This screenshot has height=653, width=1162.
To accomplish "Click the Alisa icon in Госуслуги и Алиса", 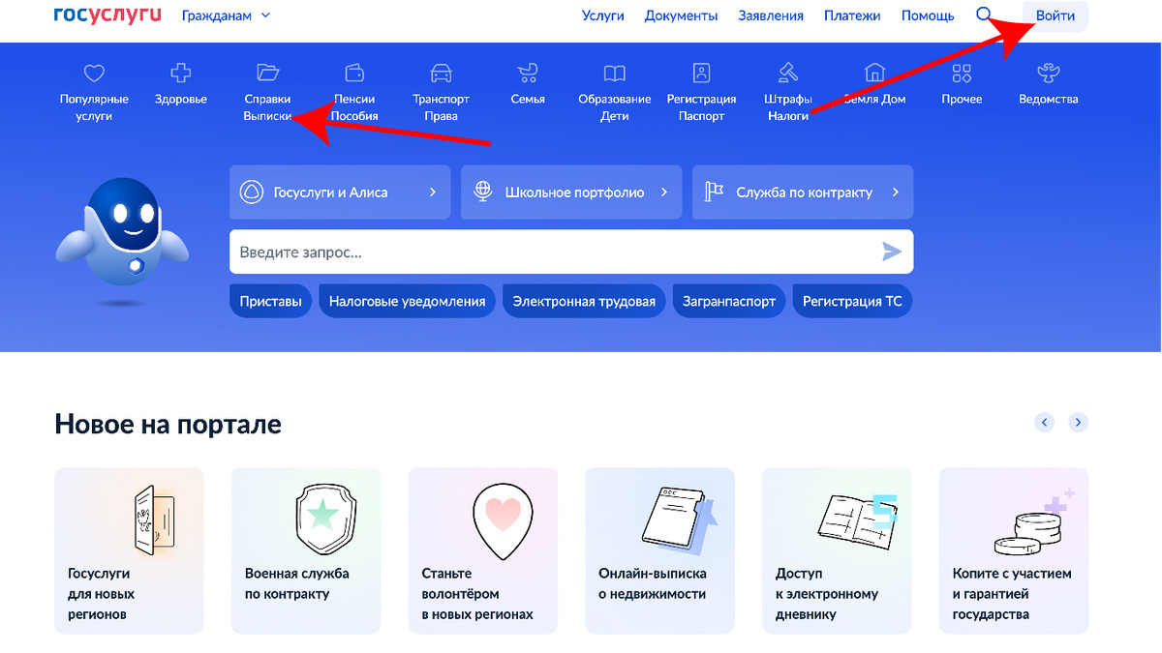I will pos(251,192).
